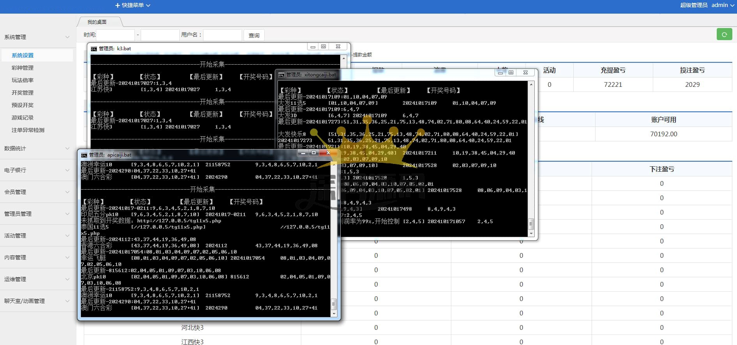
Task: Click the plus icon beside 快捷菜单
Action: click(x=118, y=5)
